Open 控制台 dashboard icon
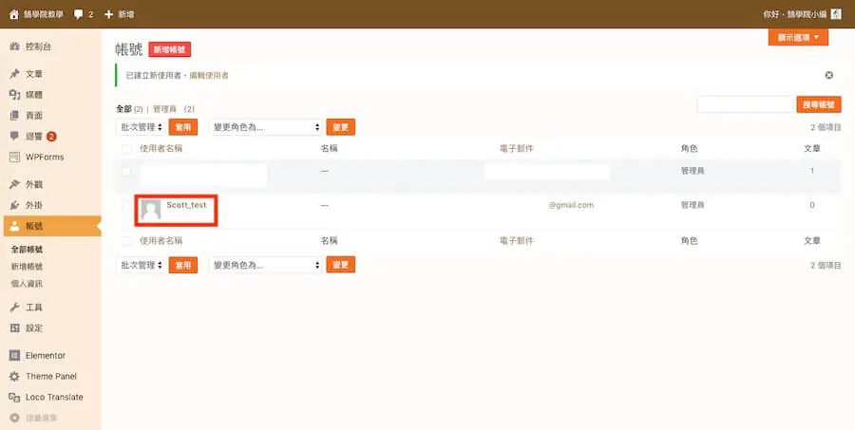Viewport: 855px width, 430px height. tap(14, 47)
